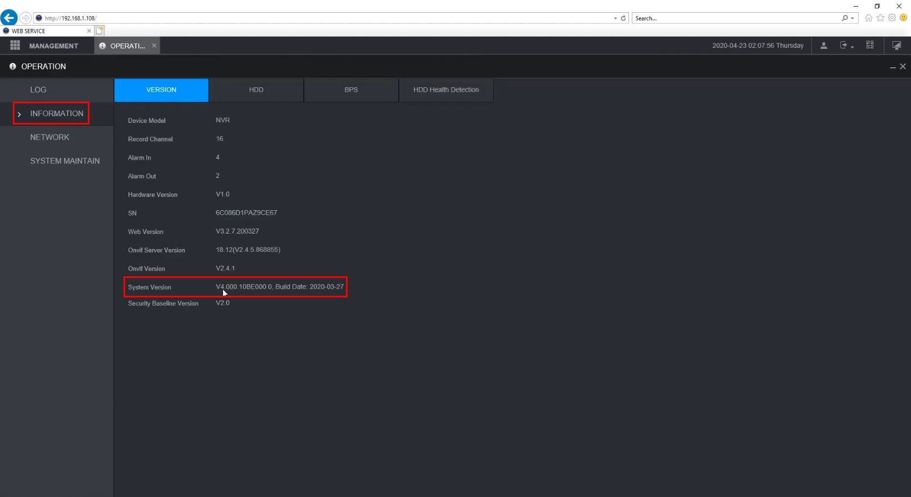Open NETWORK in the sidebar
Screen dimensions: 911x497
coord(50,137)
